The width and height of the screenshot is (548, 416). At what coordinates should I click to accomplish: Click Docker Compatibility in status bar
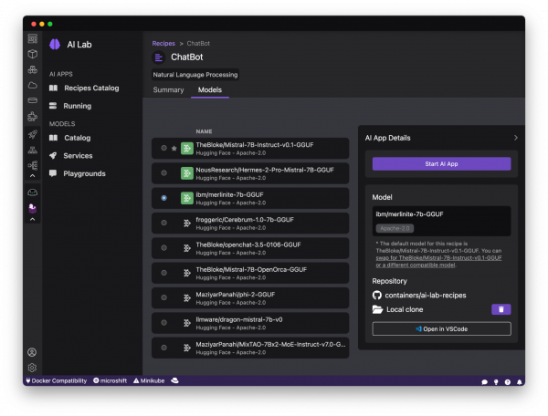click(x=57, y=380)
